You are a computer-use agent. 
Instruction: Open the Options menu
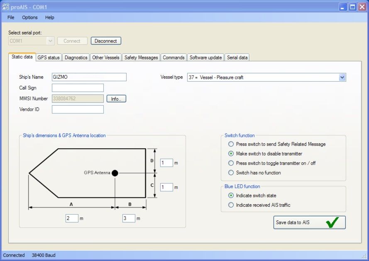coord(29,17)
